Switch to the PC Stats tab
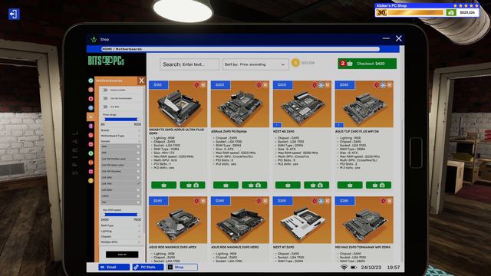491x276 pixels. 148,268
